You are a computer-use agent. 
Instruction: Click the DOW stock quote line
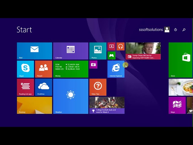tap(67, 64)
